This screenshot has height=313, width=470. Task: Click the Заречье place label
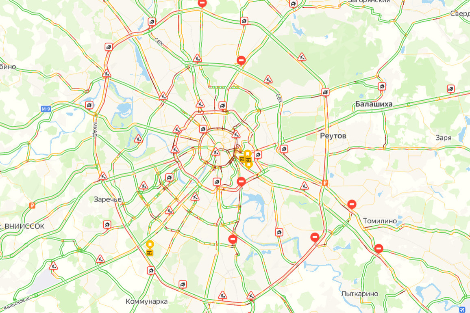[108, 199]
